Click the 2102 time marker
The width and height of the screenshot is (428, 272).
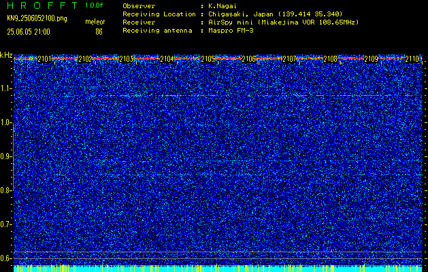85,59
